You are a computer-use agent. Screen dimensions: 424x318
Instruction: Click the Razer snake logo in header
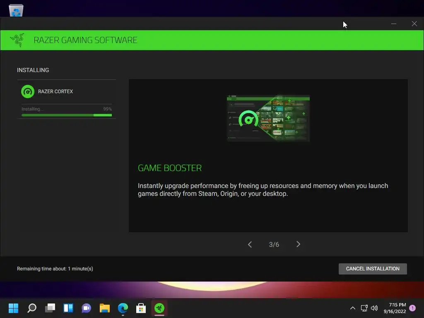(x=17, y=40)
